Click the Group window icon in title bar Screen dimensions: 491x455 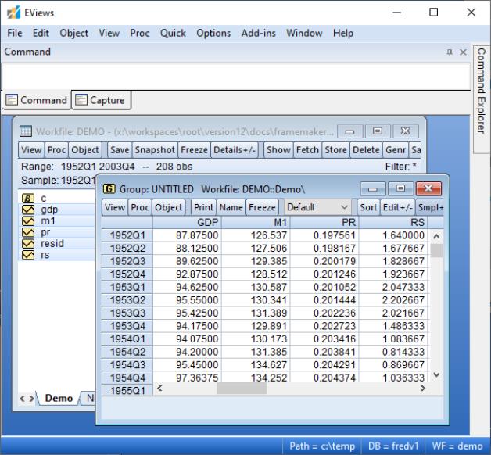[x=109, y=190]
